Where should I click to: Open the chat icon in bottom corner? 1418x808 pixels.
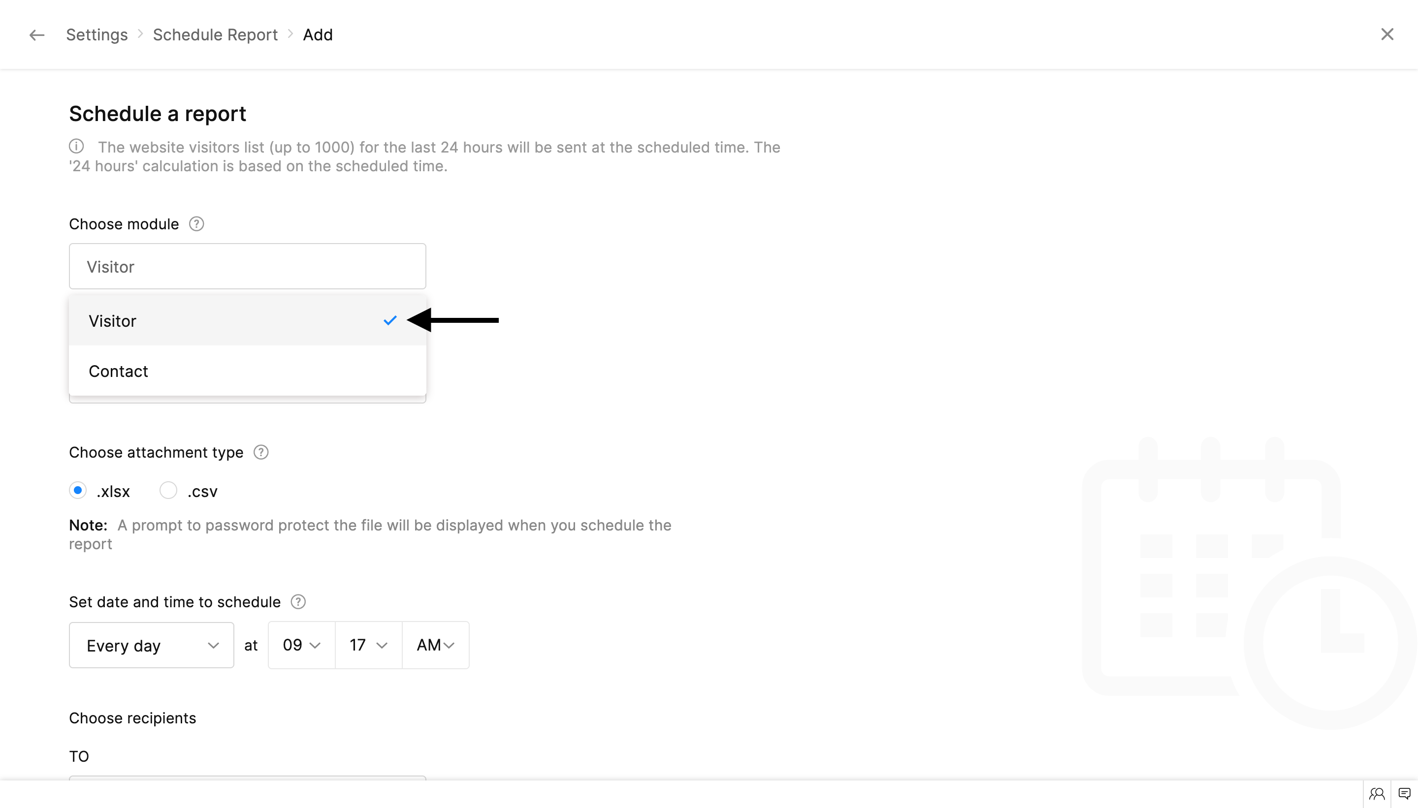click(1404, 794)
